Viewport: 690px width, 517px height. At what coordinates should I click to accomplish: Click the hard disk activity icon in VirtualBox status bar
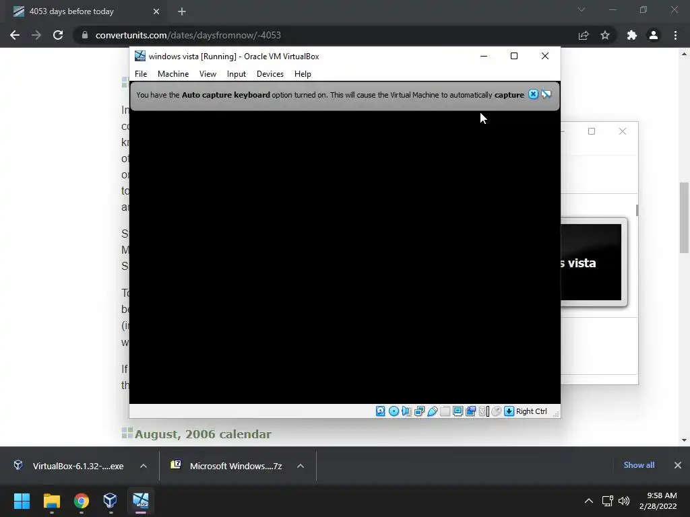381,411
